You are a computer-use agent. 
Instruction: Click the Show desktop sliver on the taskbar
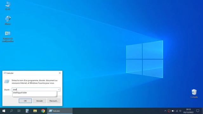(202, 111)
